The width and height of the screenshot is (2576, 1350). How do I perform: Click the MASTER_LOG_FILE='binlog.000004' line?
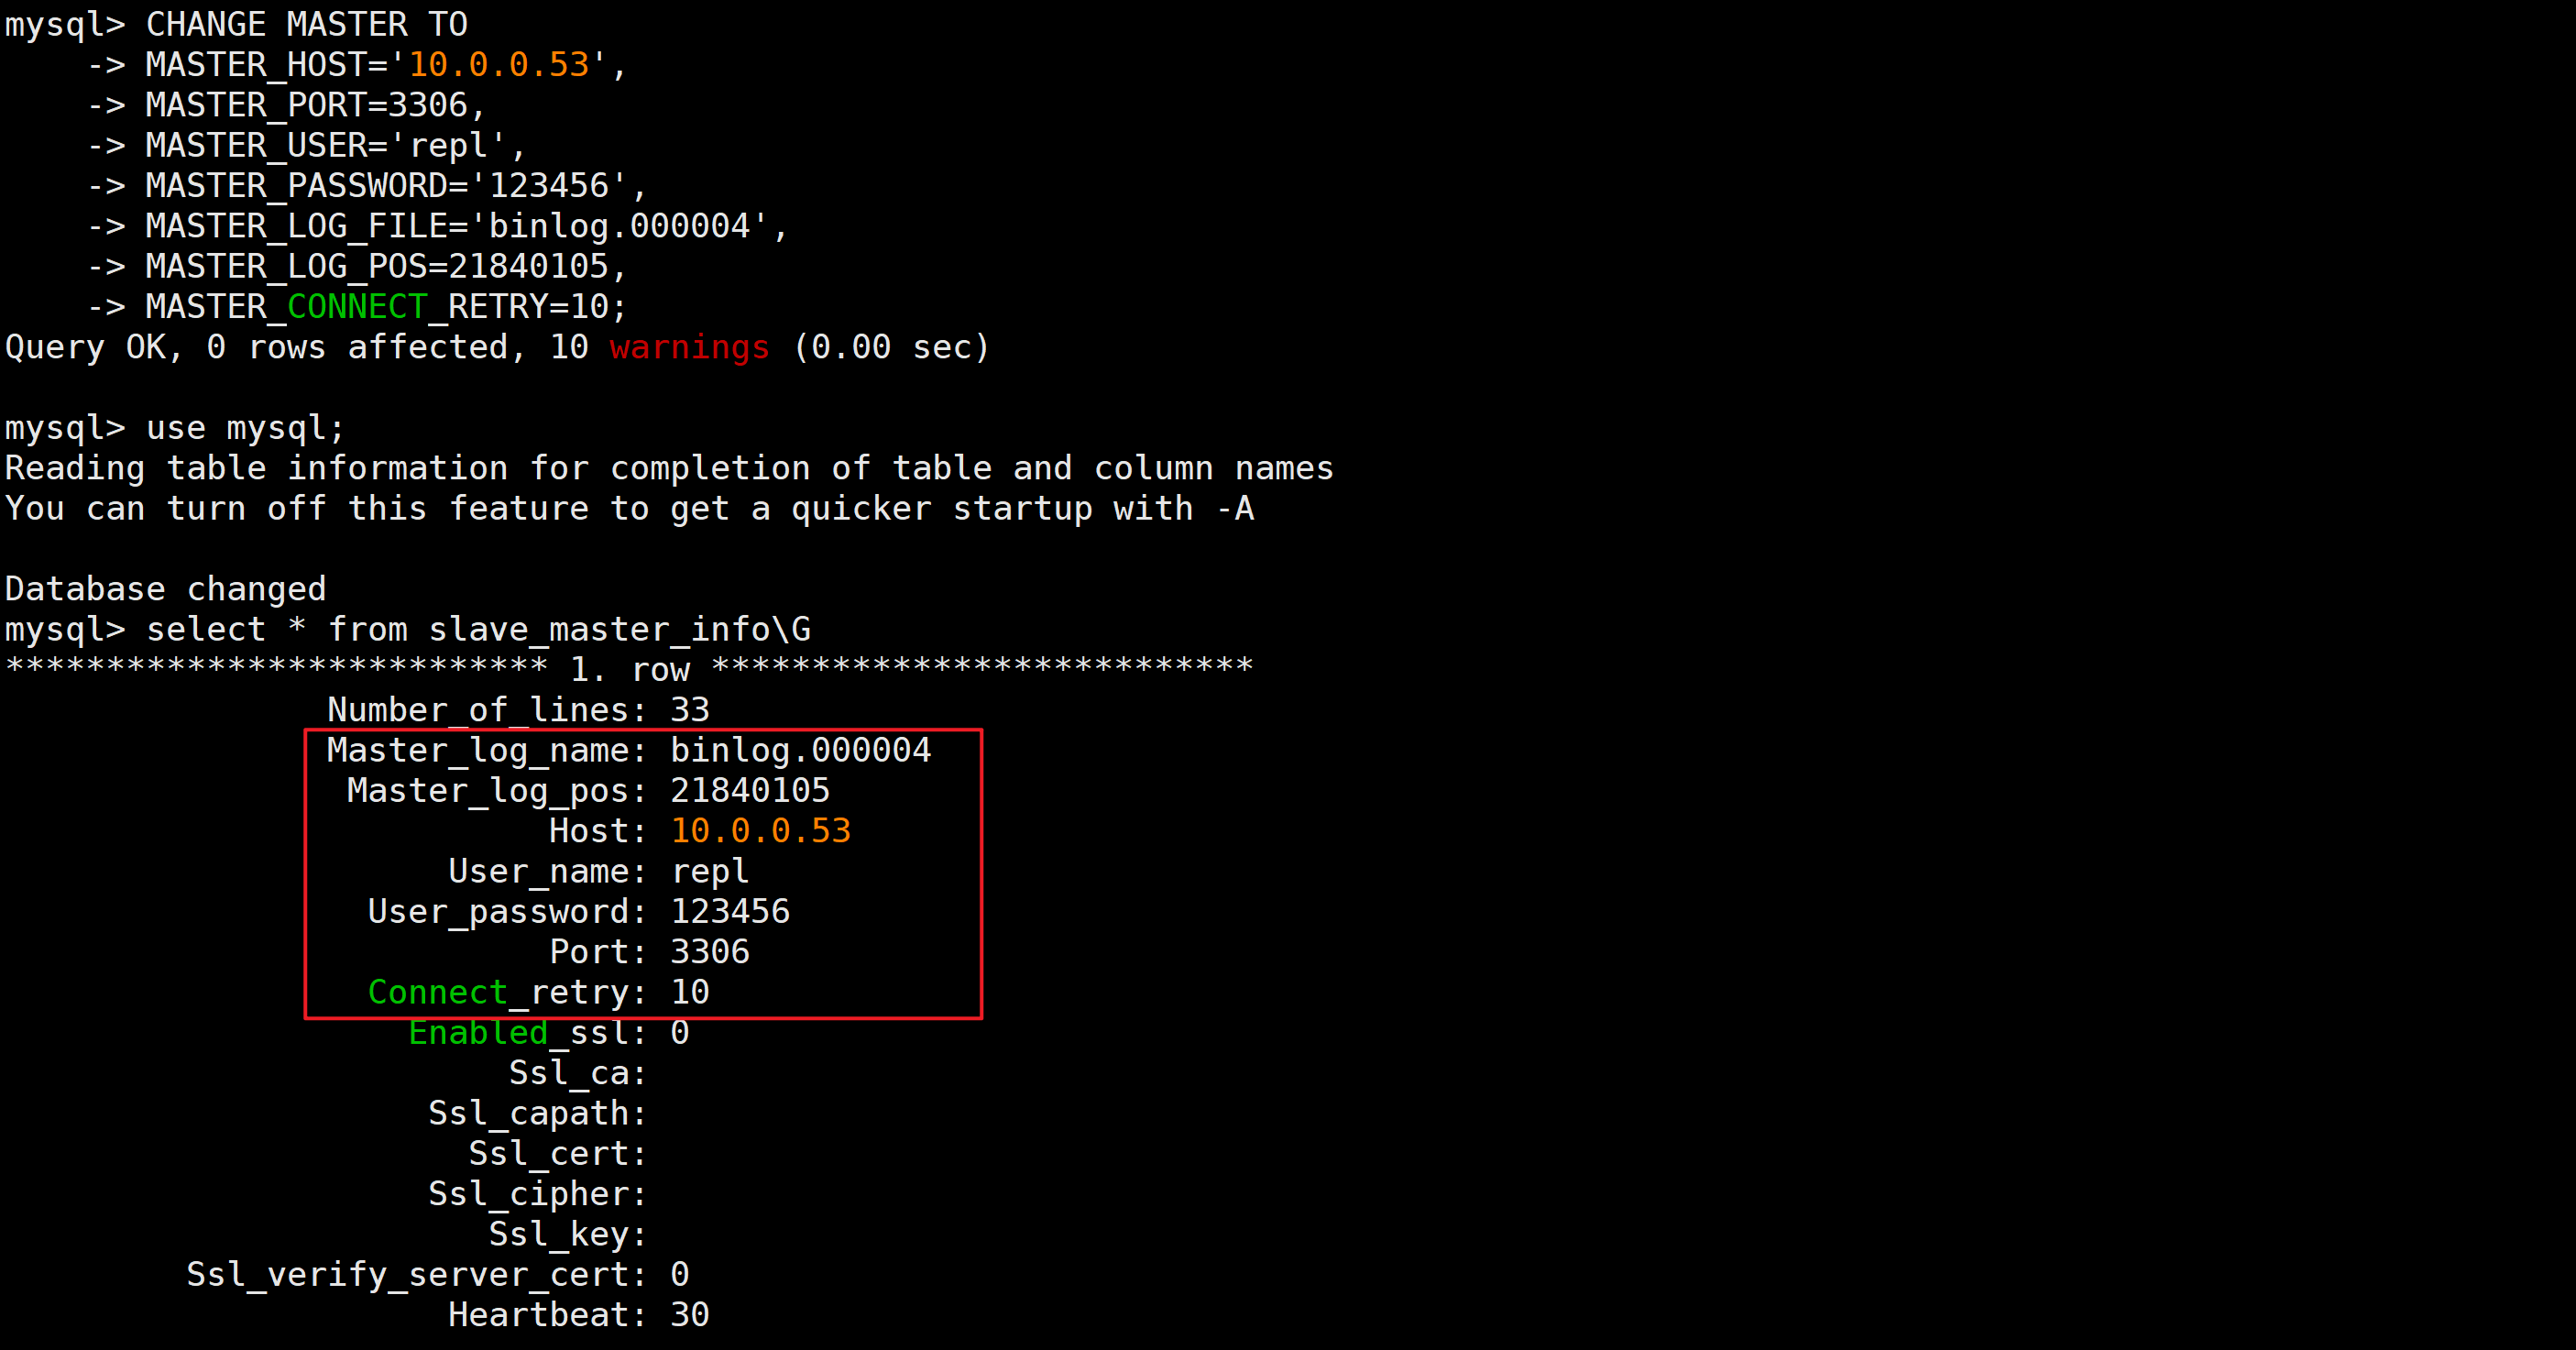467,226
